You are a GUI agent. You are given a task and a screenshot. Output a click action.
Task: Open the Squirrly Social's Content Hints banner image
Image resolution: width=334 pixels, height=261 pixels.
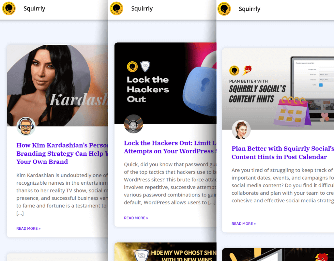click(x=278, y=89)
